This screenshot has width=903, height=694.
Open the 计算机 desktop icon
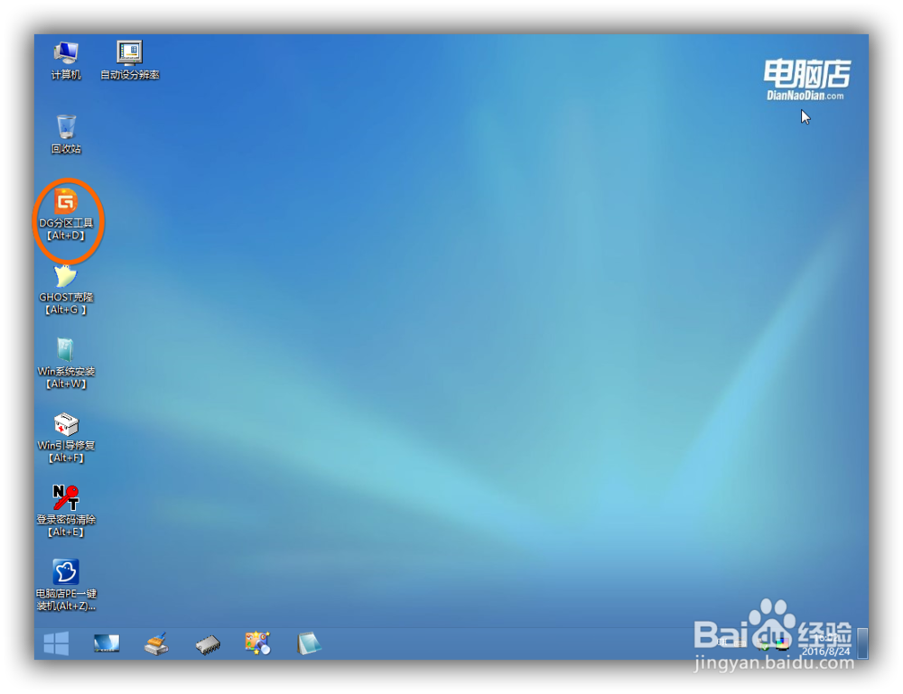(x=66, y=60)
